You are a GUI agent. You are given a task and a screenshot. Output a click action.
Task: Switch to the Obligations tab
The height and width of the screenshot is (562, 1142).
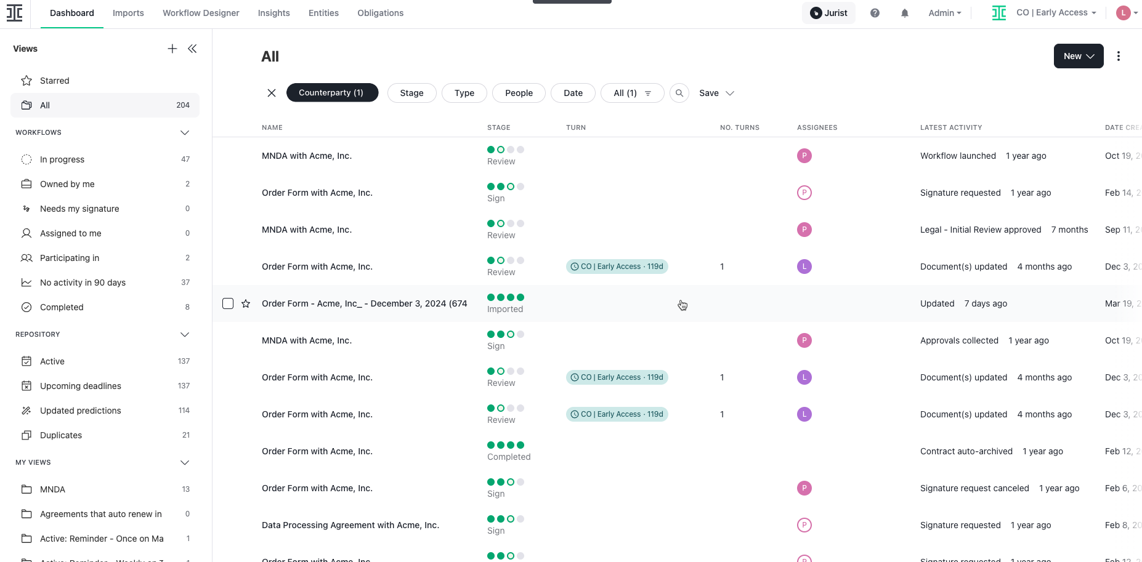coord(380,13)
